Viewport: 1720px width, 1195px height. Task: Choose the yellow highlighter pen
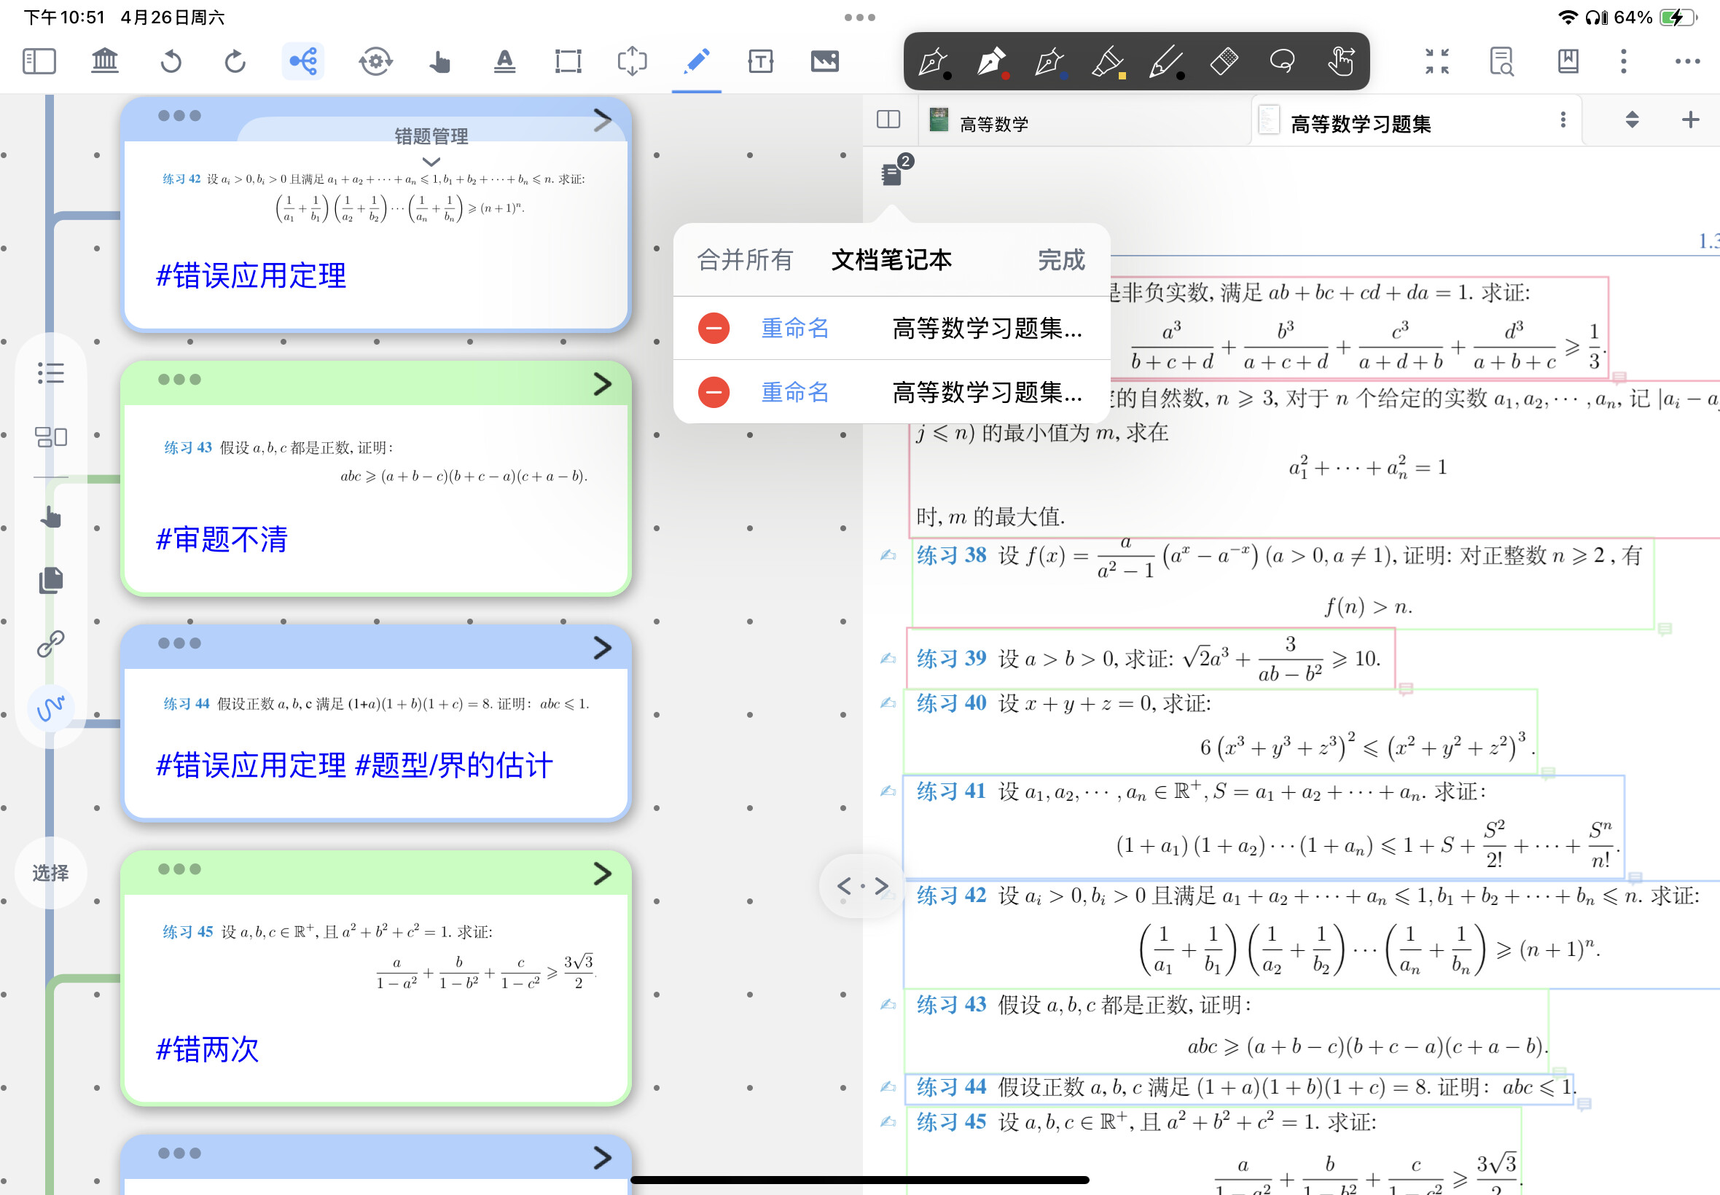[x=1109, y=61]
